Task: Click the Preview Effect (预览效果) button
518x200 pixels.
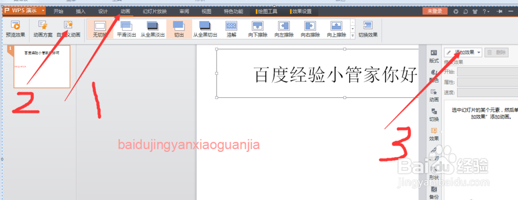Action: pyautogui.click(x=15, y=29)
